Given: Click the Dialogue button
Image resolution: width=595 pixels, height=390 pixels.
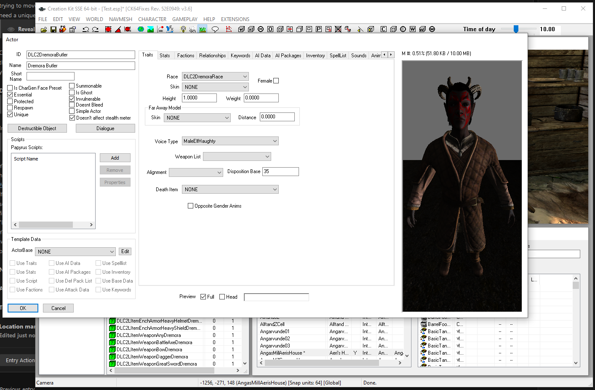Looking at the screenshot, I should pos(105,128).
